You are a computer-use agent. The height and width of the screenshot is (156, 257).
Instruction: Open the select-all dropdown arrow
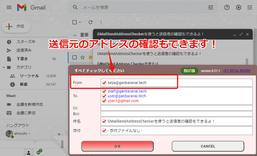tap(80, 22)
